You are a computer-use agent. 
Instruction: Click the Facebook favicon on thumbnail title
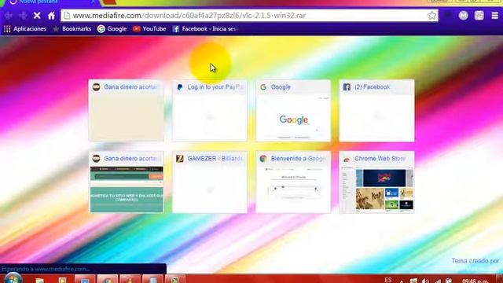[347, 87]
